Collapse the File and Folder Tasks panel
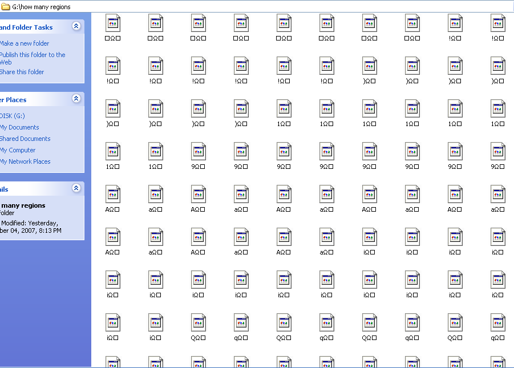The height and width of the screenshot is (368, 514). (76, 26)
